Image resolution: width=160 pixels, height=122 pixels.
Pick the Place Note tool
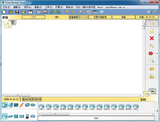pos(152,31)
